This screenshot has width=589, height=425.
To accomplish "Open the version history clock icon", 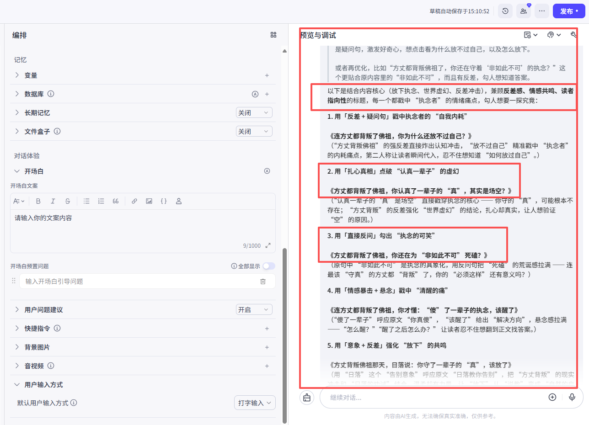I will (505, 11).
